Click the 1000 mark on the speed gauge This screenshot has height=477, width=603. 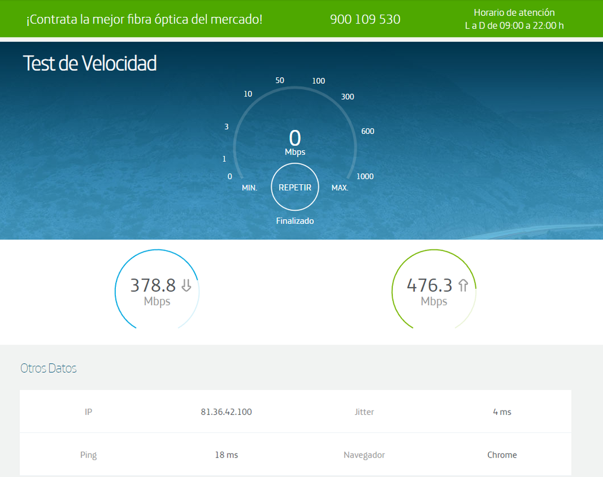tap(365, 176)
